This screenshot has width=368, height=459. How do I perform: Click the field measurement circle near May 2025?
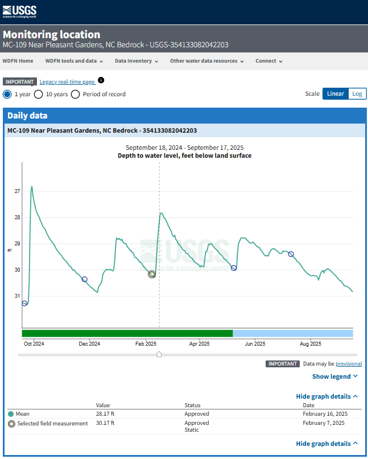coord(234,268)
